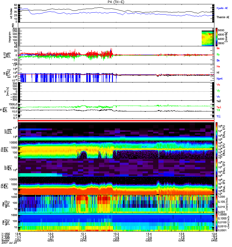The height and width of the screenshot is (247, 232).
Task: Click the red Vix velocity legend label
Action: pyautogui.click(x=218, y=85)
